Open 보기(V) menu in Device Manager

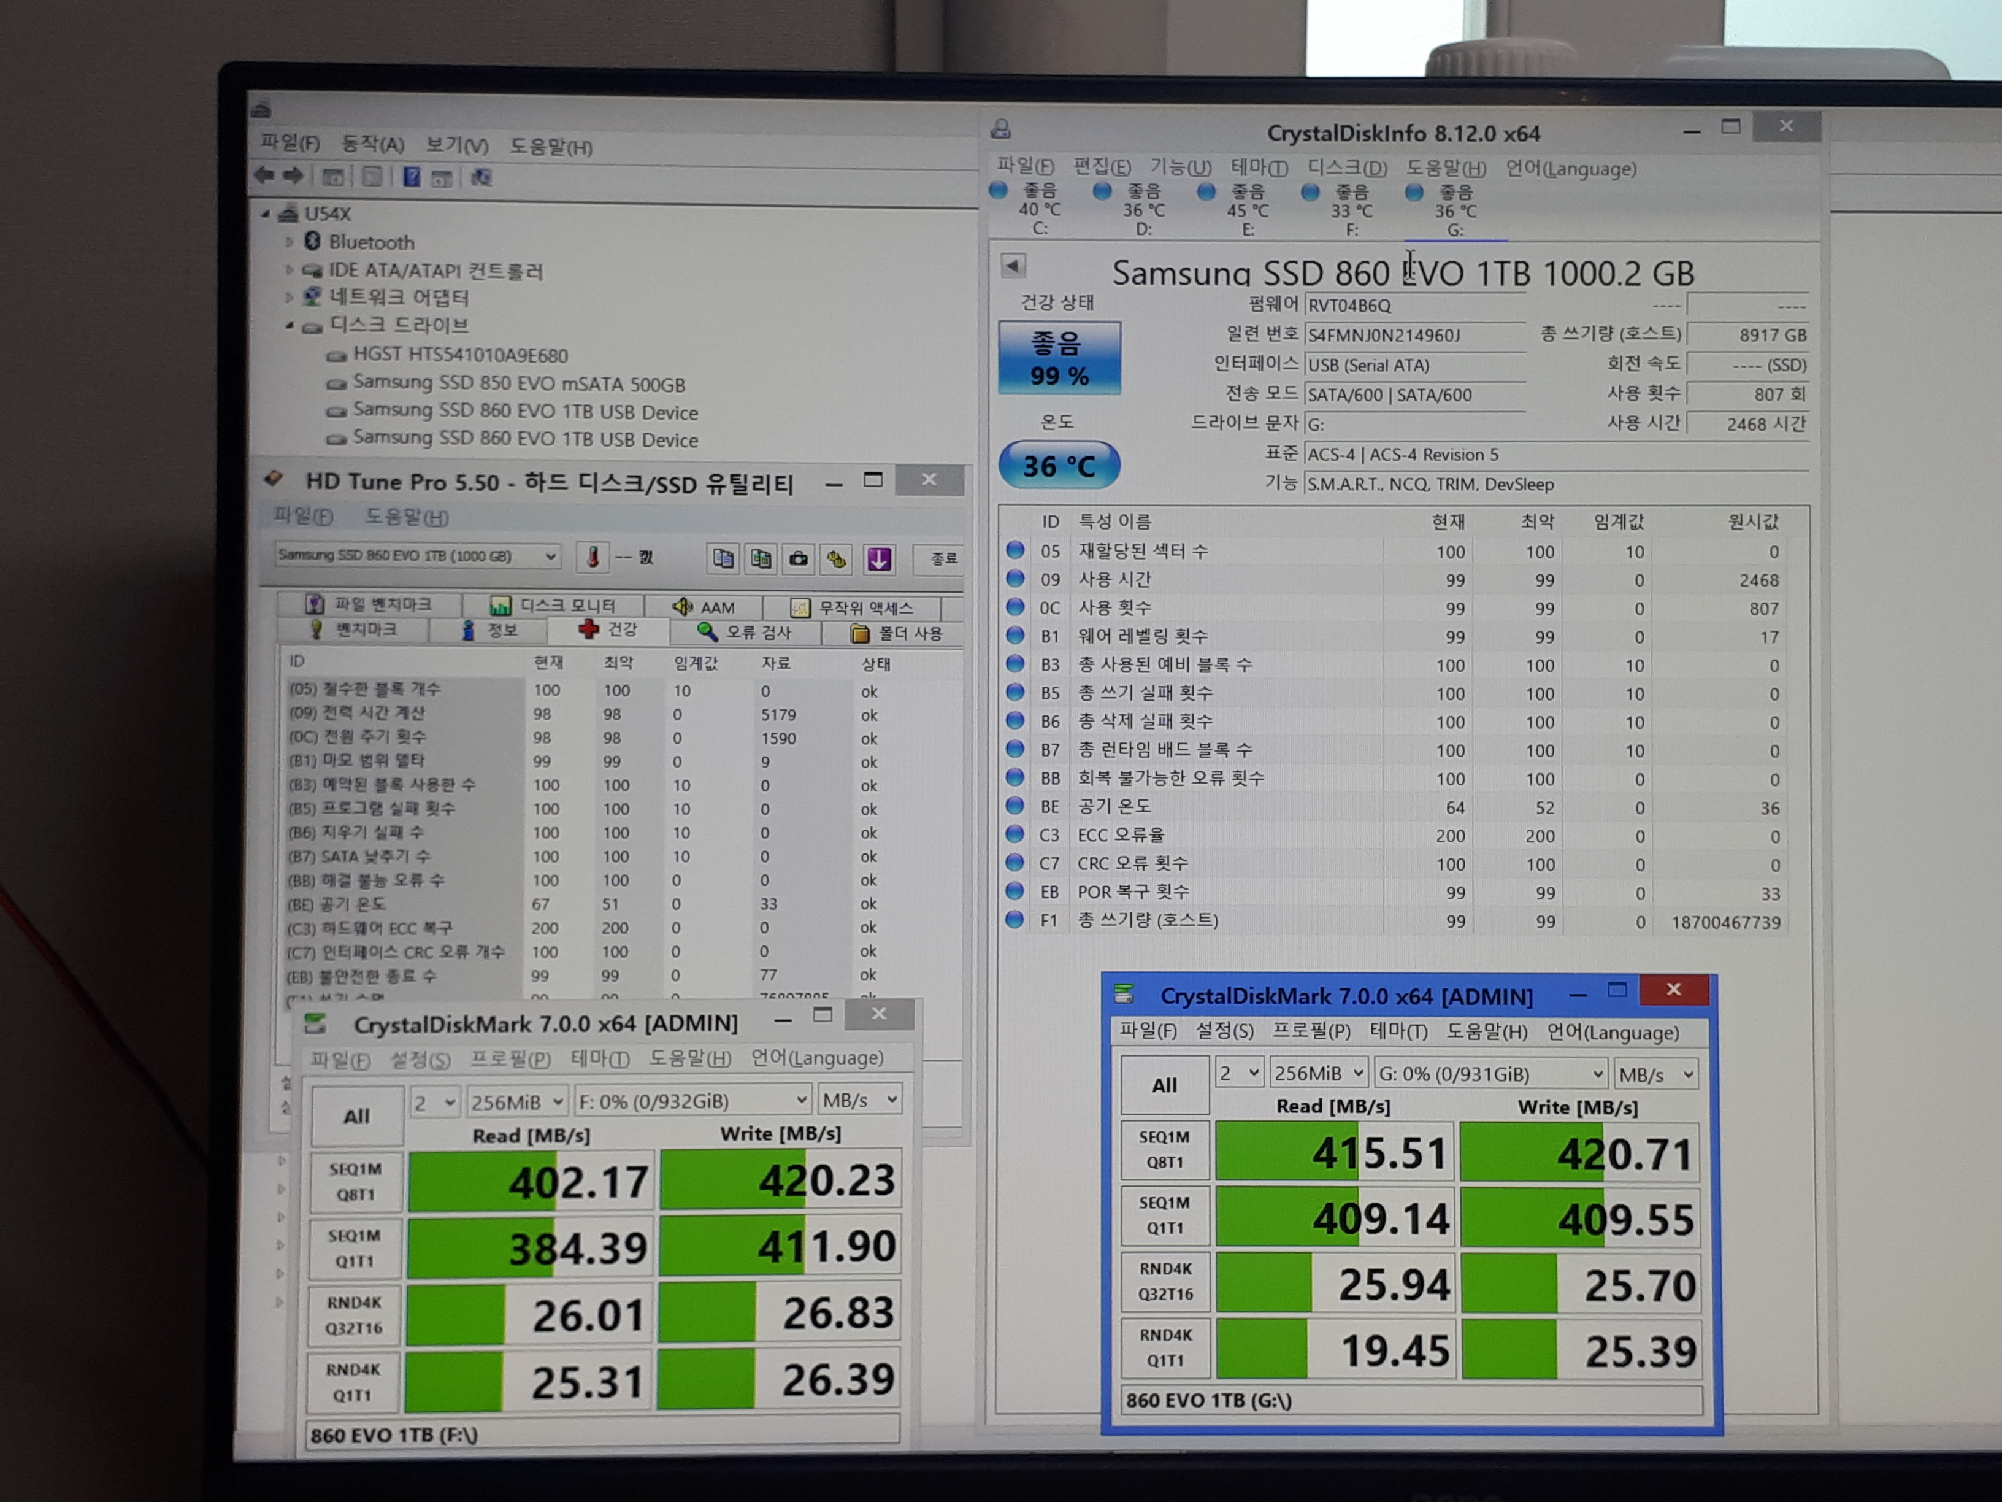tap(456, 145)
